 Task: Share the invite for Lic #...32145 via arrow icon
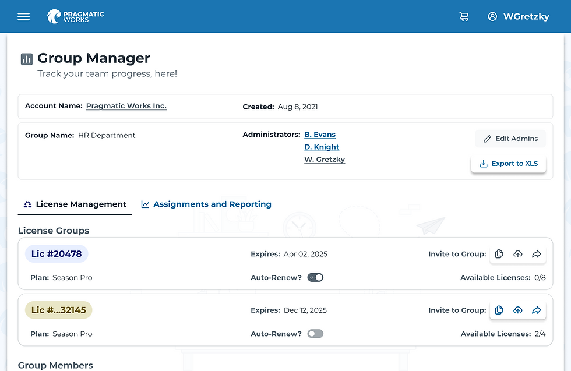pos(537,310)
